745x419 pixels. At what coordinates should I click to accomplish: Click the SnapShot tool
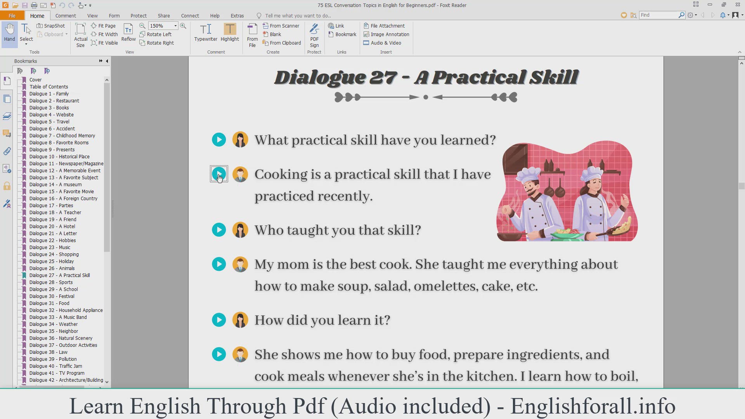point(51,26)
